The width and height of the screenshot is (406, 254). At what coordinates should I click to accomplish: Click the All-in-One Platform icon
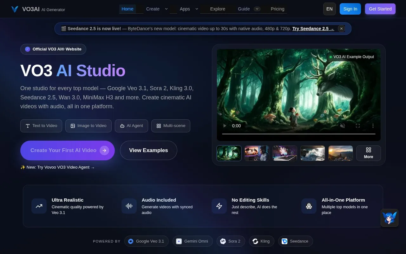pos(309,206)
